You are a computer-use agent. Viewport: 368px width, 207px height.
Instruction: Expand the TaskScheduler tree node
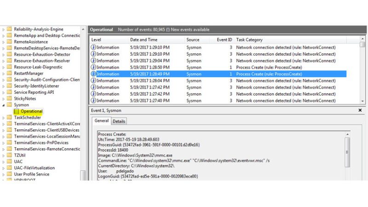pyautogui.click(x=3, y=118)
